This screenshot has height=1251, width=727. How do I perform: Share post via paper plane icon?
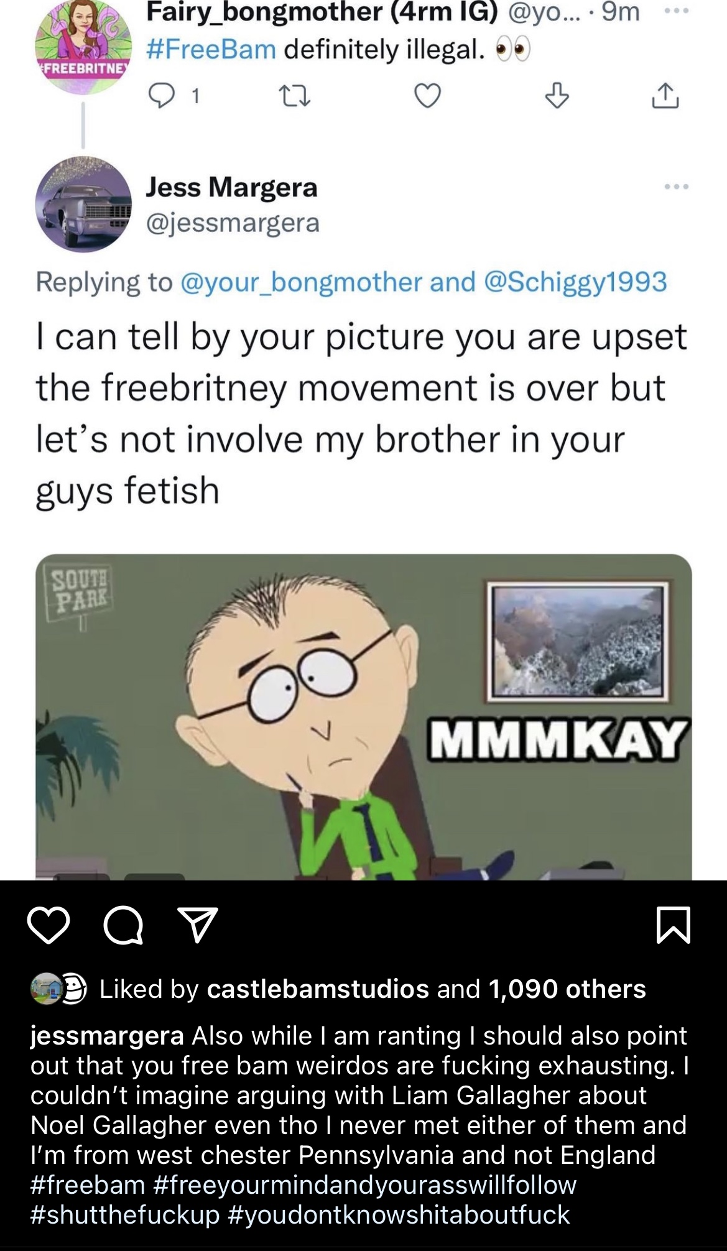coord(198,925)
